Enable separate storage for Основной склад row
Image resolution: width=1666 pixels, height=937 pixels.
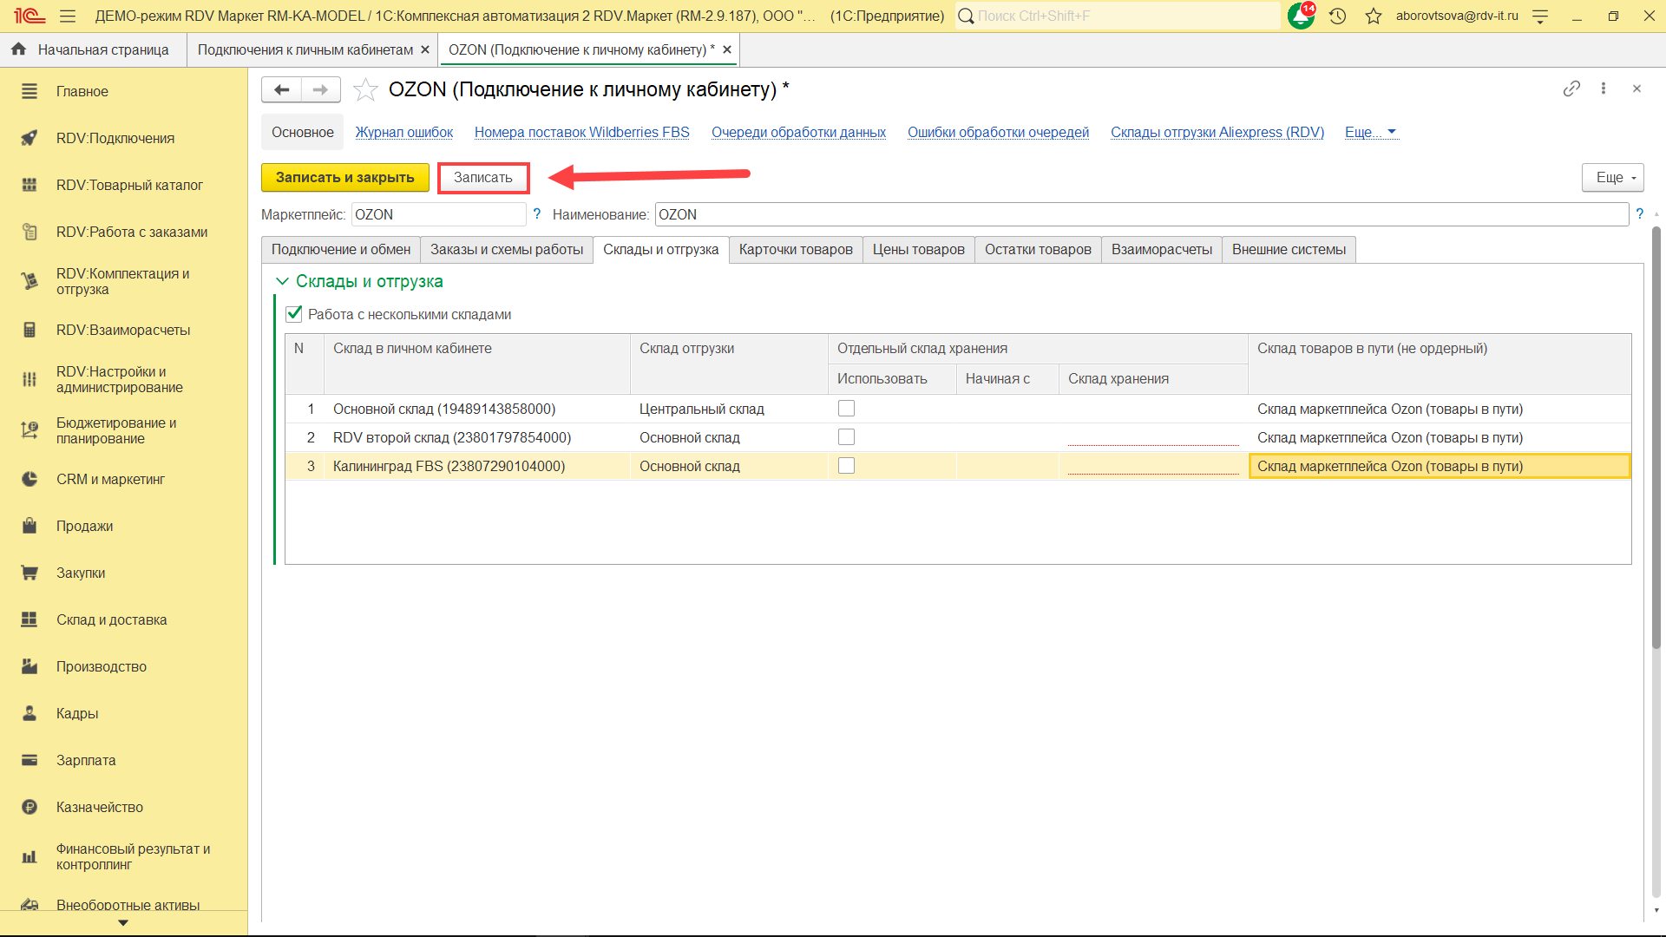[x=846, y=409]
